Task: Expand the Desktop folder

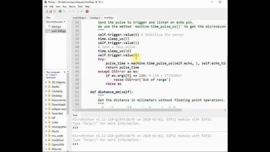Action: [x=46, y=96]
